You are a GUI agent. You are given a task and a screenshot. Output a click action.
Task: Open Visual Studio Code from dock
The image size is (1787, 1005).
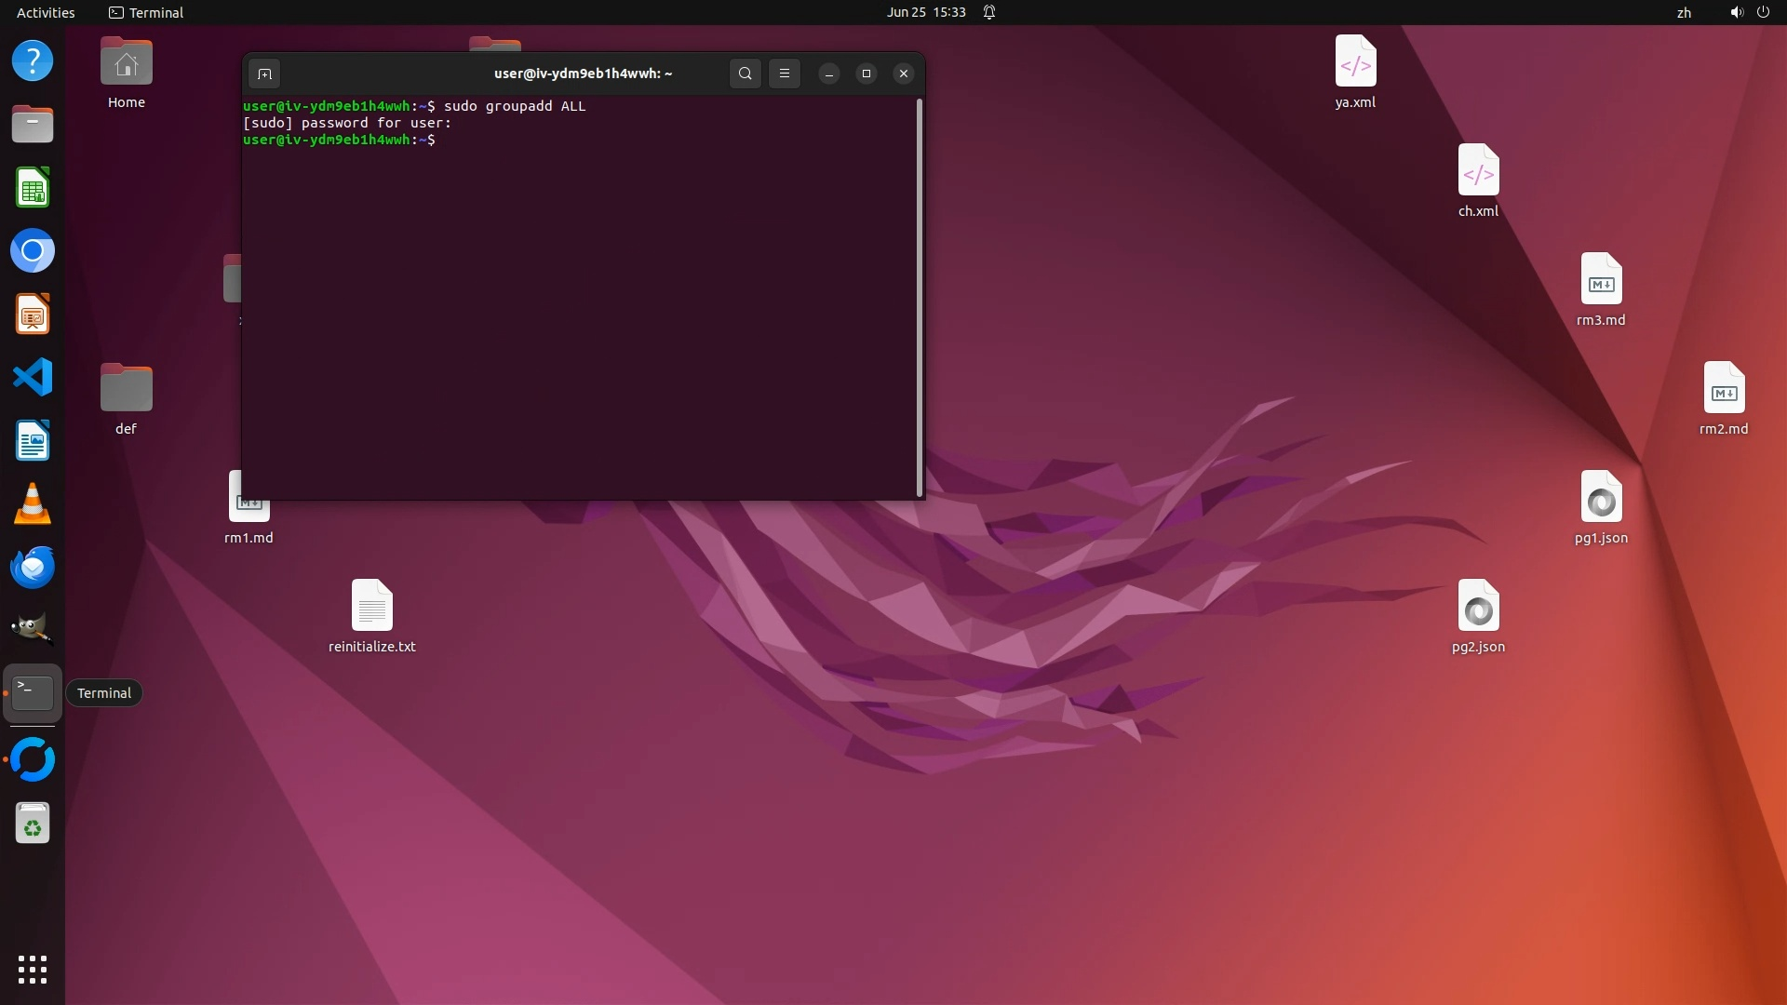tap(33, 378)
